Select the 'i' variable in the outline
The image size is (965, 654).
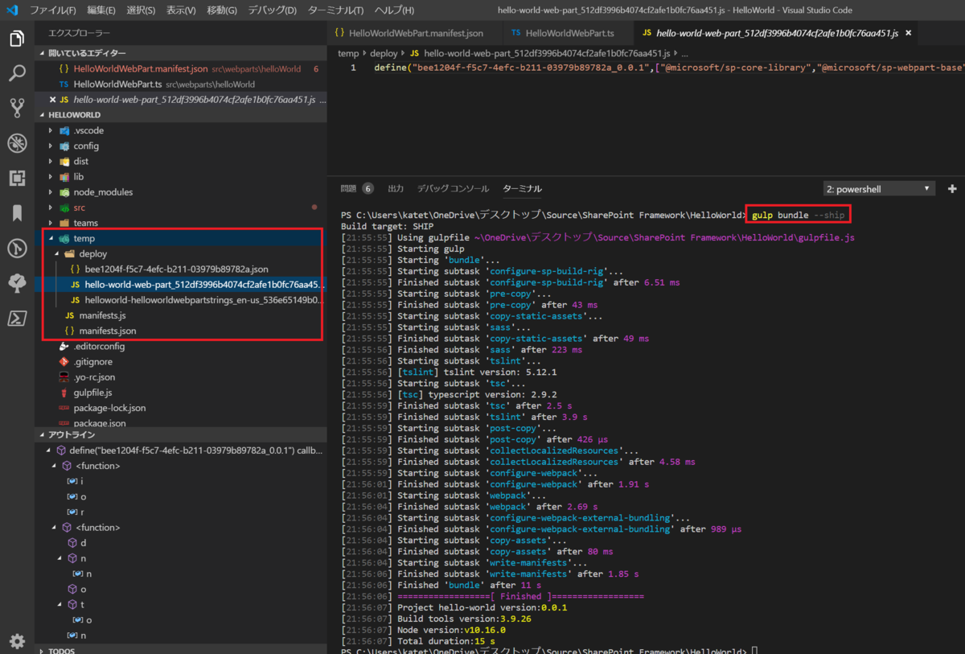tap(181, 481)
